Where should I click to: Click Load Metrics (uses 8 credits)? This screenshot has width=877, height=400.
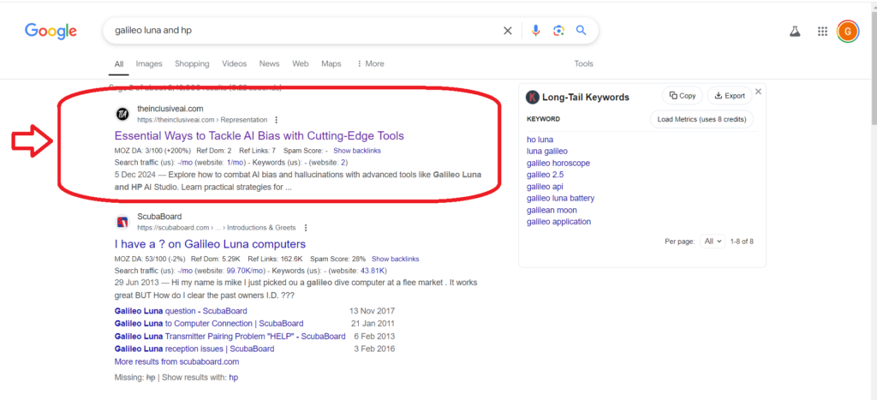click(x=702, y=119)
